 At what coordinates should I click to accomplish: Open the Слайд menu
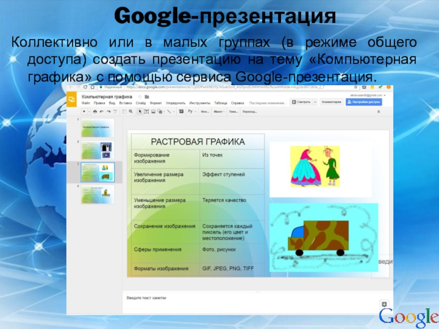click(140, 103)
